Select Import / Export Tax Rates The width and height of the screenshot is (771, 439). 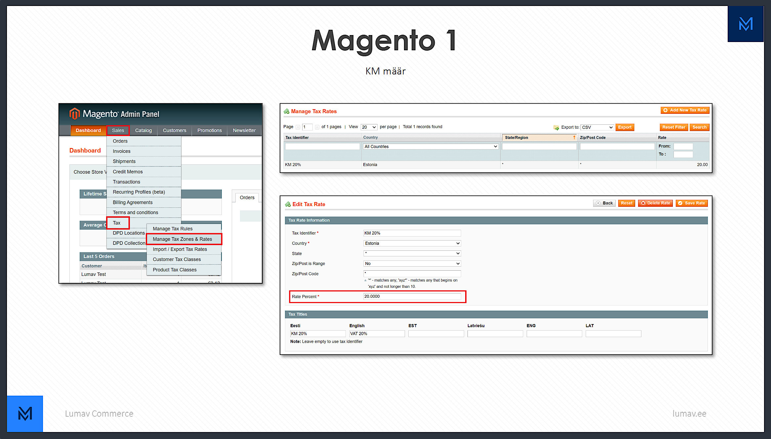[184, 249]
